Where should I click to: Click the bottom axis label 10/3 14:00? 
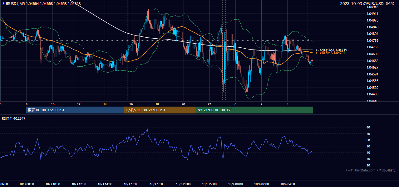tap(105, 184)
